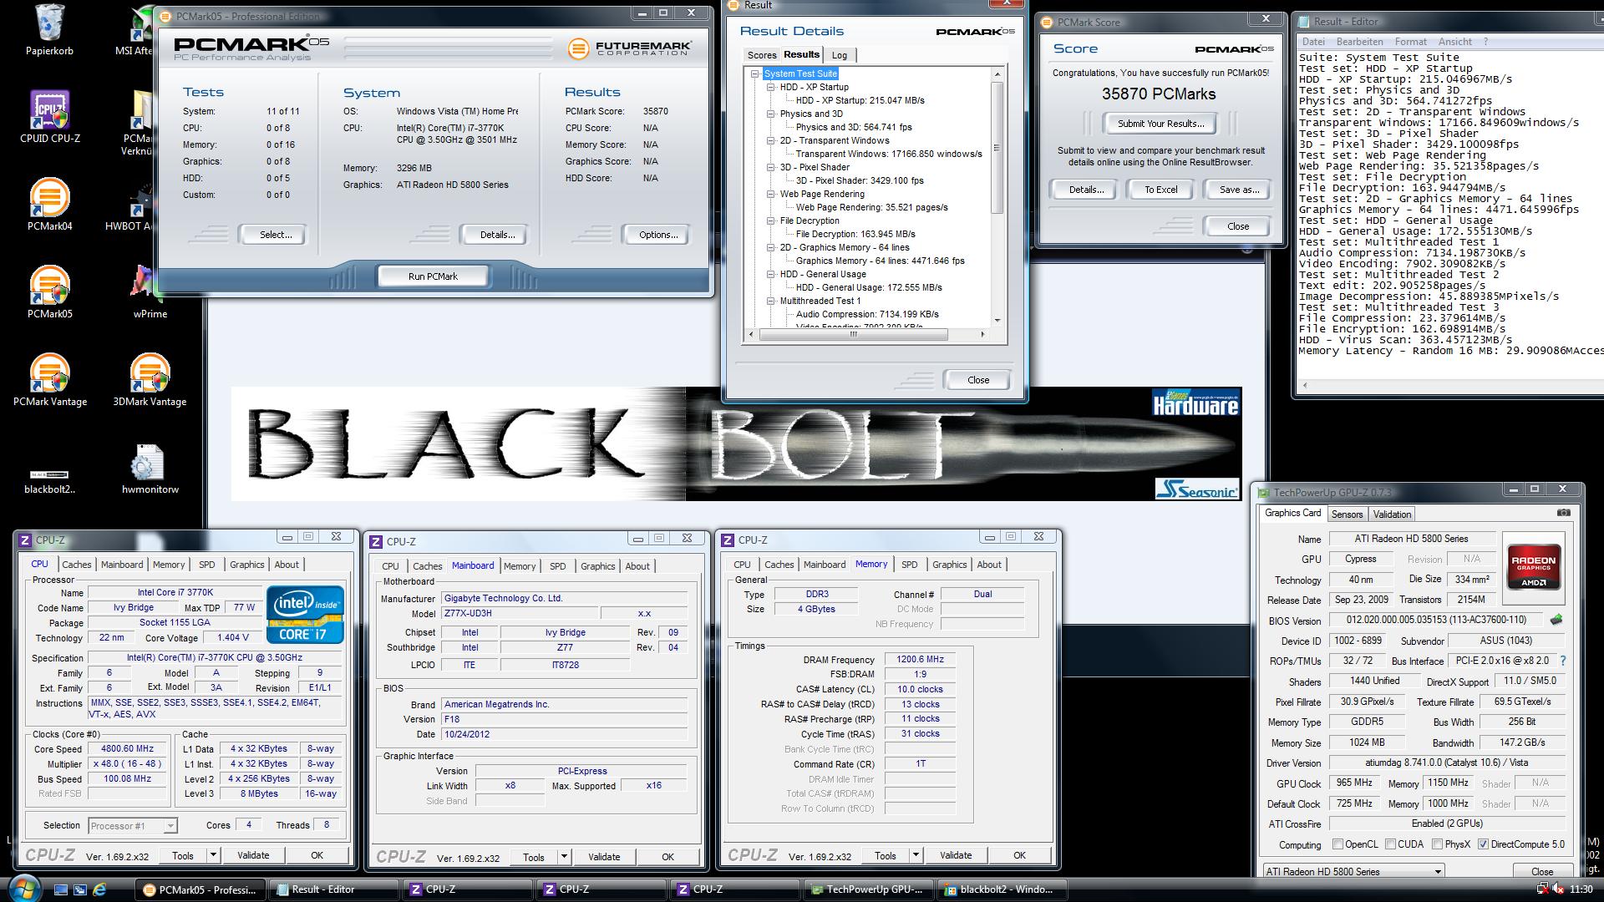Click Intel Core i7 logo in CPU-Z
The image size is (1604, 902).
tap(305, 614)
